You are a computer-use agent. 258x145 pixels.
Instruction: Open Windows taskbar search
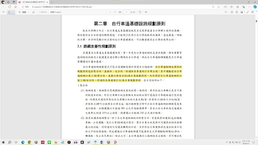pyautogui.click(x=10, y=142)
